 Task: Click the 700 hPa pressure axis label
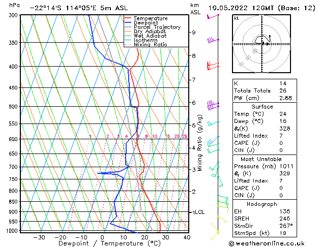pyautogui.click(x=13, y=167)
